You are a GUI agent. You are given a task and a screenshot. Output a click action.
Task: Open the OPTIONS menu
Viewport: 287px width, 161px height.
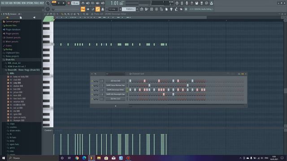(30, 3)
